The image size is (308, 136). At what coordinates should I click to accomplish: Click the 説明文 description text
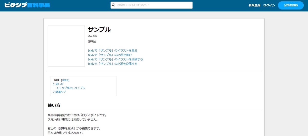click(x=92, y=42)
